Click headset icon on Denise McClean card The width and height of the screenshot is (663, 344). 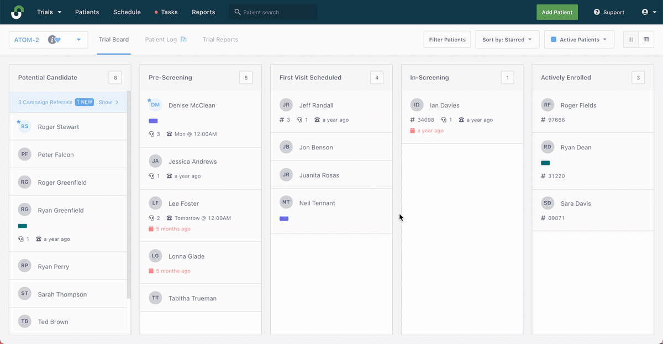151,134
